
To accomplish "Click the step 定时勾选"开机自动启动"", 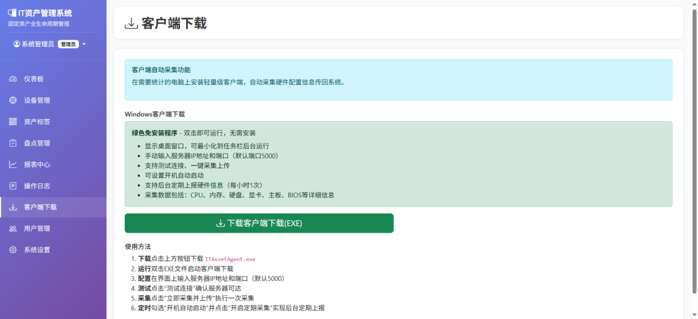I will coord(232,307).
